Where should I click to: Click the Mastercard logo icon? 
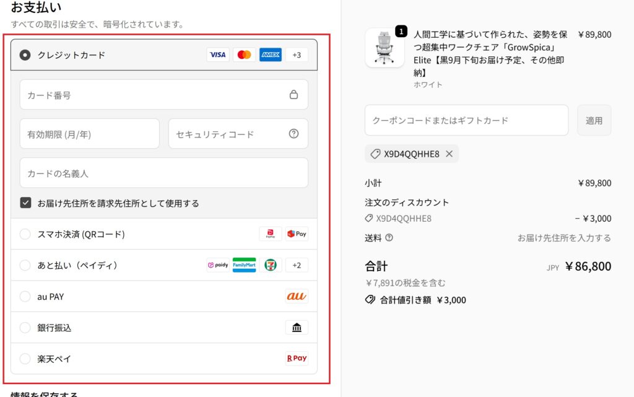244,55
